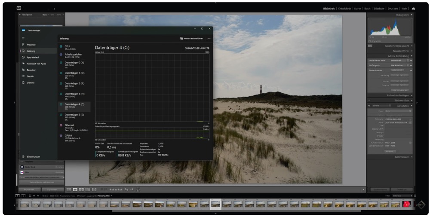Switch to the Diashow module
This screenshot has width=430, height=217.
point(379,9)
